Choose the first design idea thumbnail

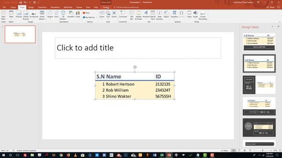(259, 42)
